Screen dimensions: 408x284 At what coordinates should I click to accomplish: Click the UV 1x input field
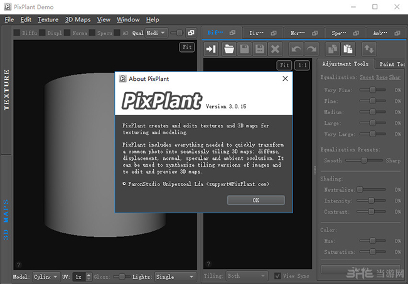point(79,277)
